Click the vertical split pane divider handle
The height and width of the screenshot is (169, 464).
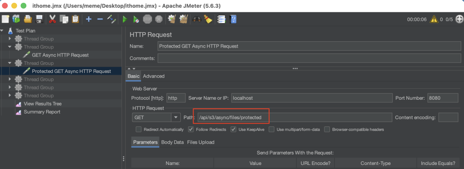pos(123,159)
